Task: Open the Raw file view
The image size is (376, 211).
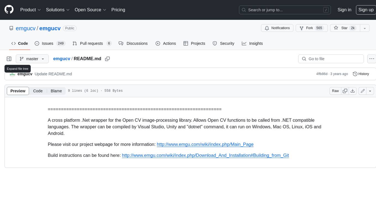Action: click(335, 91)
